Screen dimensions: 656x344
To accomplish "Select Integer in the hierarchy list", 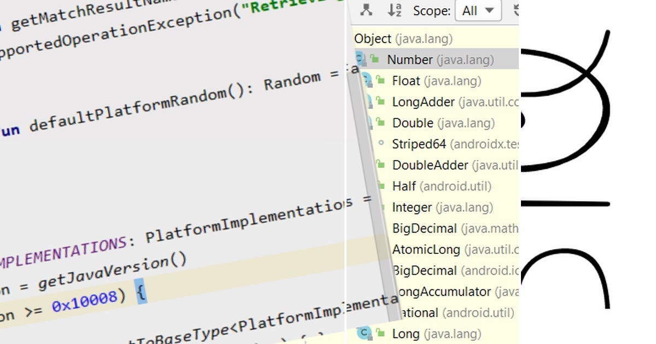I will pos(412,207).
